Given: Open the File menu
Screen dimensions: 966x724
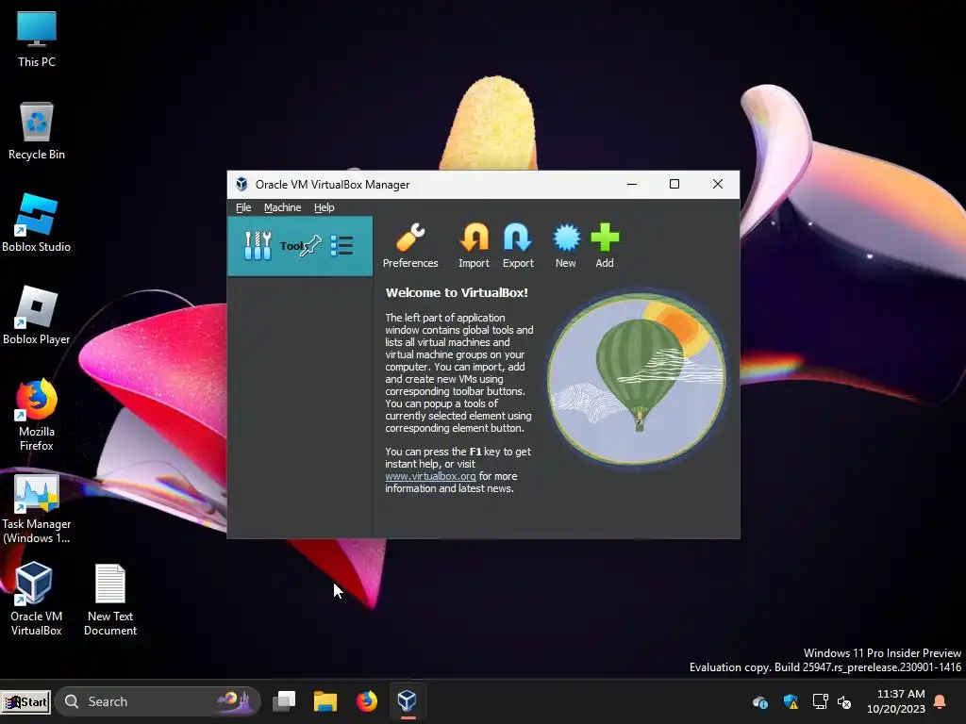Looking at the screenshot, I should point(243,207).
